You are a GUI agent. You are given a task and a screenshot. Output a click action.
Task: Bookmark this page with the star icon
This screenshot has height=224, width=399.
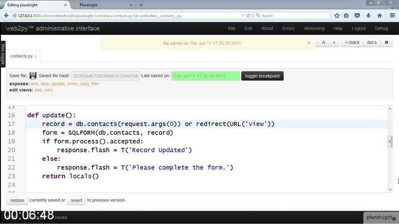point(337,16)
